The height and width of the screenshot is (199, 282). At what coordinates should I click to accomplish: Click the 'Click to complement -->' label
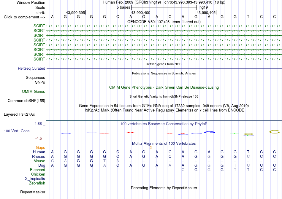[x=24, y=17]
